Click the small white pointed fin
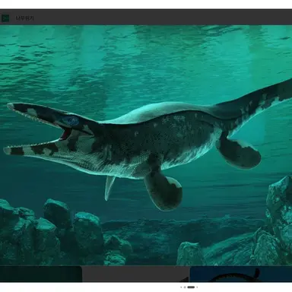The image size is (292, 292). [109, 187]
